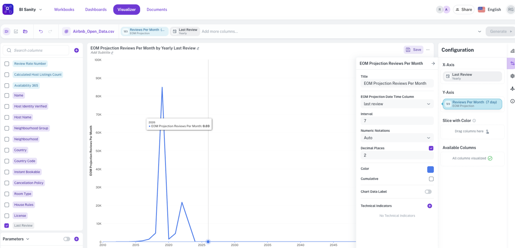Click the Save button
This screenshot has width=515, height=248.
pyautogui.click(x=413, y=50)
